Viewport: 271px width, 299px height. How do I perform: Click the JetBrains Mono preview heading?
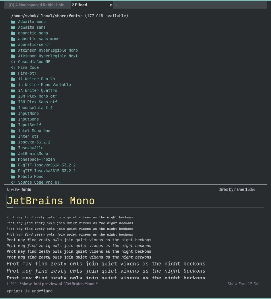pos(51,201)
